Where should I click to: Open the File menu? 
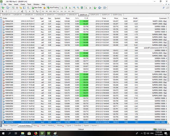(5, 4)
